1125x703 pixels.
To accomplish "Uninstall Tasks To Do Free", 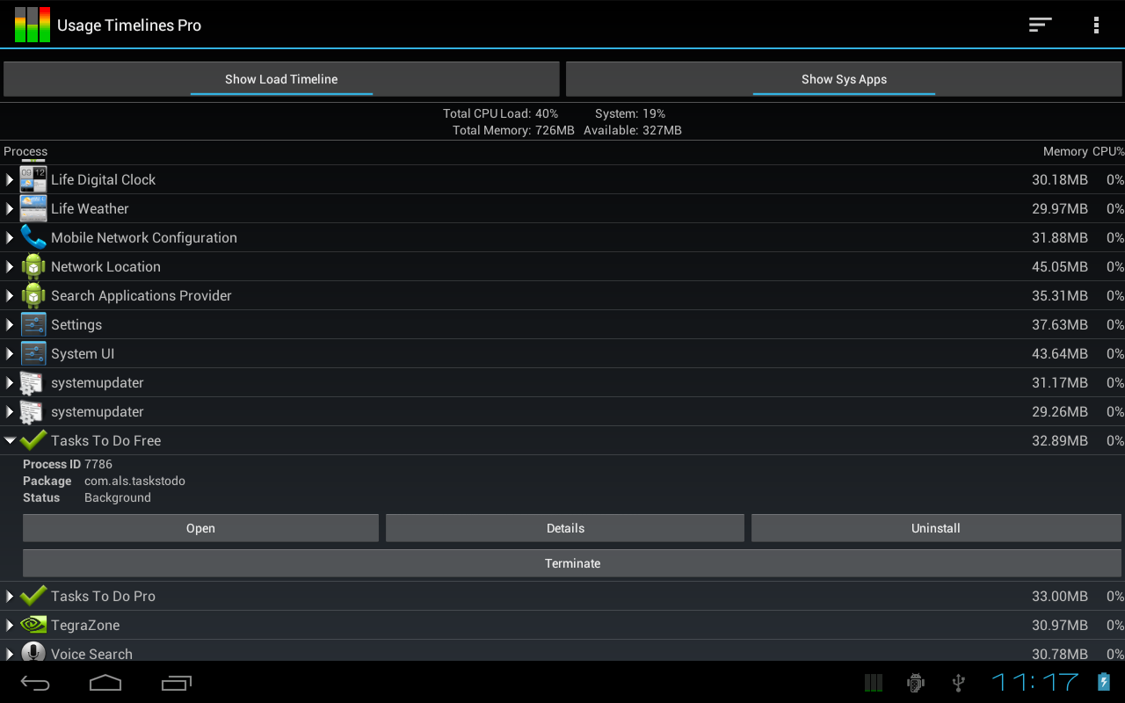I will 936,528.
